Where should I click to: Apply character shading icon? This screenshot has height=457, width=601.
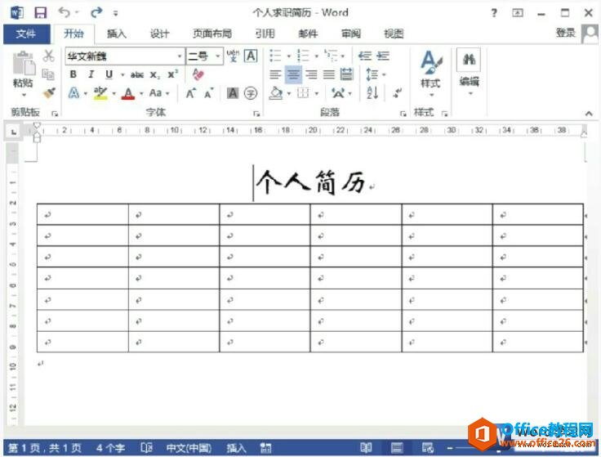pyautogui.click(x=233, y=93)
